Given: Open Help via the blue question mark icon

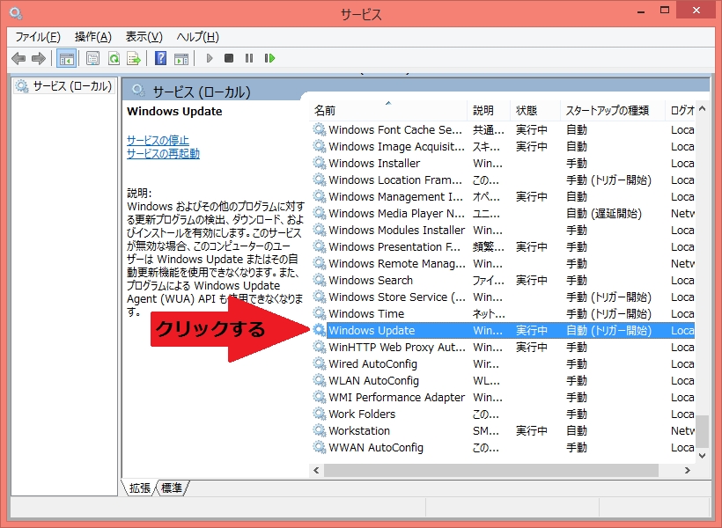Looking at the screenshot, I should [x=161, y=58].
